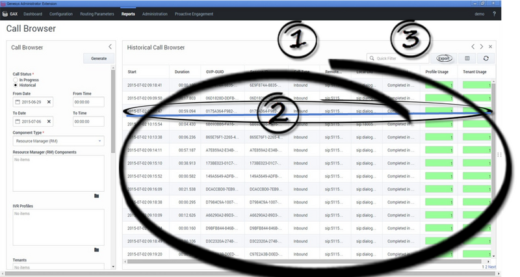Refresh the Historical Call Browser list
This screenshot has height=277, width=520.
click(x=486, y=58)
